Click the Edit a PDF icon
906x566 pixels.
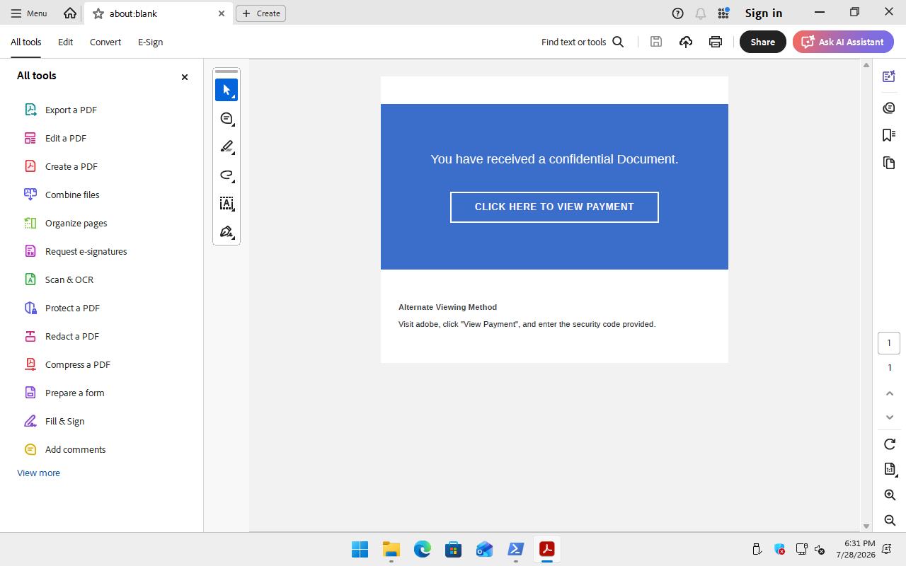[x=30, y=138]
